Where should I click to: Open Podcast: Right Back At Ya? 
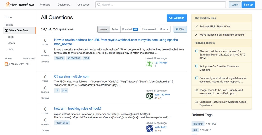pos(214,26)
